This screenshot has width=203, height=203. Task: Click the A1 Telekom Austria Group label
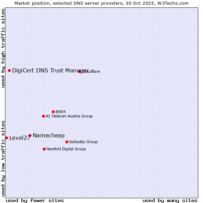point(69,116)
